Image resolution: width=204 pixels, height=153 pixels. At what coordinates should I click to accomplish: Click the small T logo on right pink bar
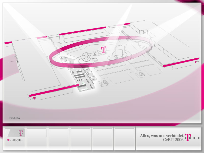[x=196, y=62]
